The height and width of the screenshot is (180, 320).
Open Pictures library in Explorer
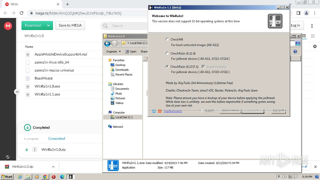pyautogui.click(x=118, y=98)
